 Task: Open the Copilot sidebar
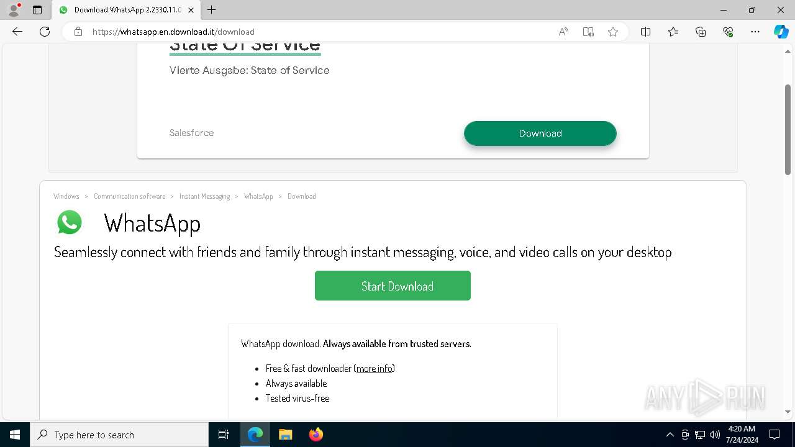click(781, 32)
